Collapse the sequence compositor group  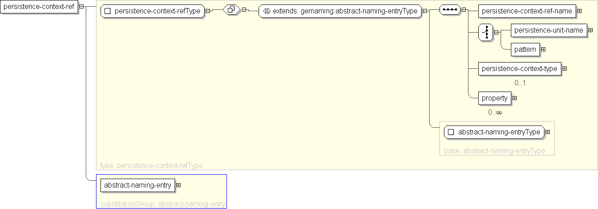coord(464,10)
